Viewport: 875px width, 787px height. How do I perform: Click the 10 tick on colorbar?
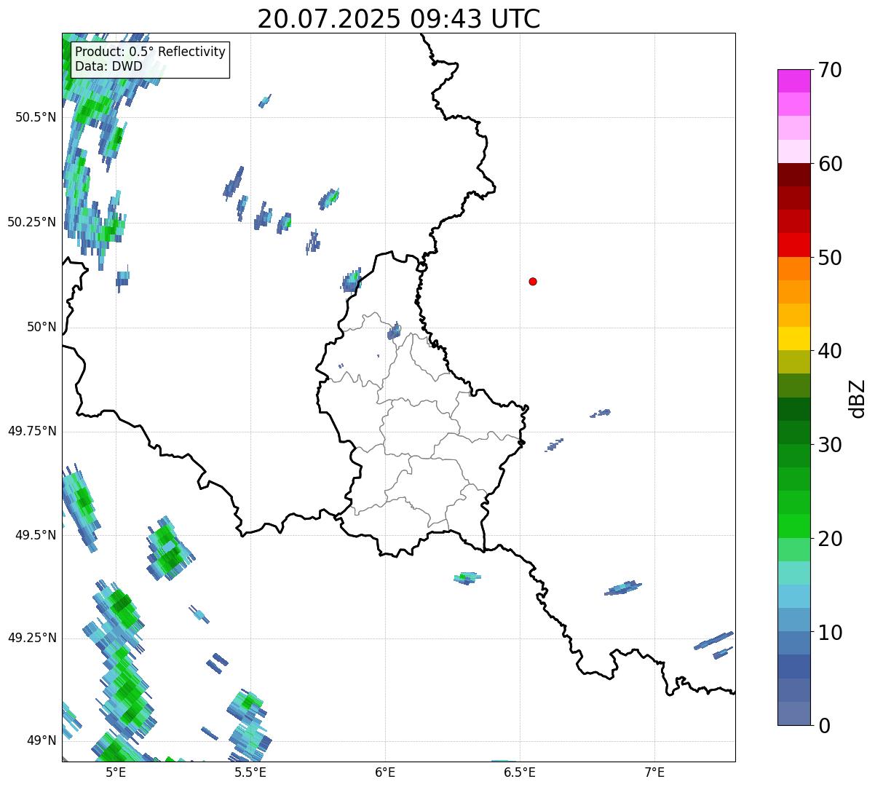[x=830, y=633]
